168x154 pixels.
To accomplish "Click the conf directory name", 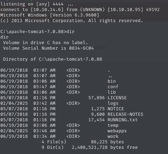I will 113,87.
